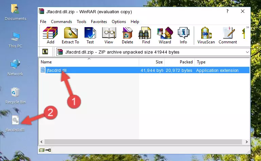
Task: Click the 20,972 bytes packed value
Action: coord(179,71)
